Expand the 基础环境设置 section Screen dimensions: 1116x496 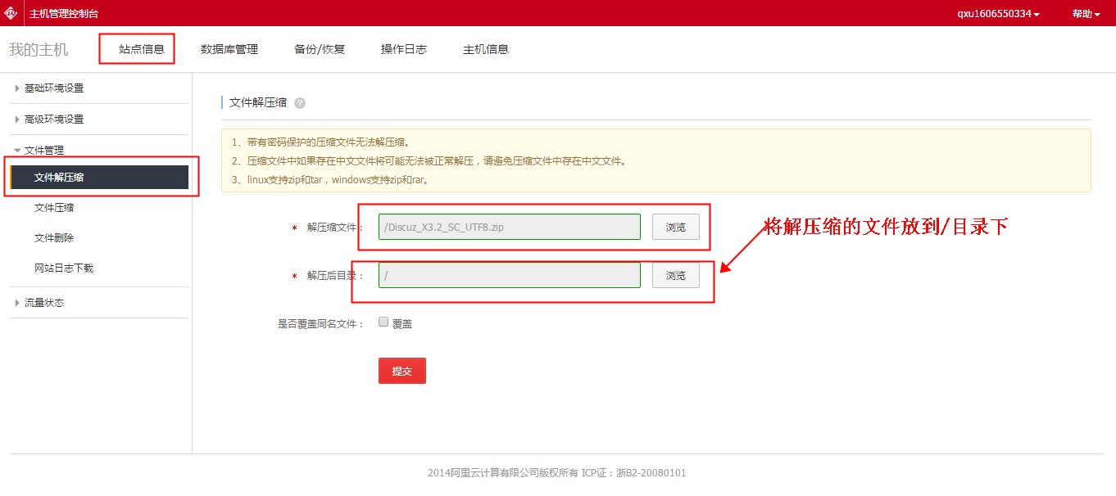pos(53,88)
